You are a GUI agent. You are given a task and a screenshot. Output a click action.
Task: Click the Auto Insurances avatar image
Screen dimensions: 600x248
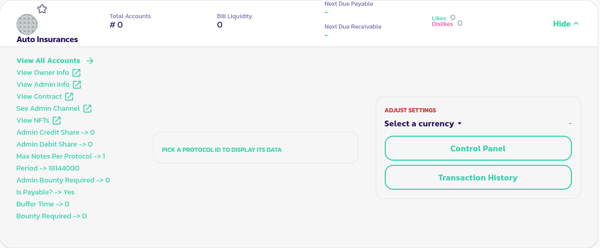[27, 24]
